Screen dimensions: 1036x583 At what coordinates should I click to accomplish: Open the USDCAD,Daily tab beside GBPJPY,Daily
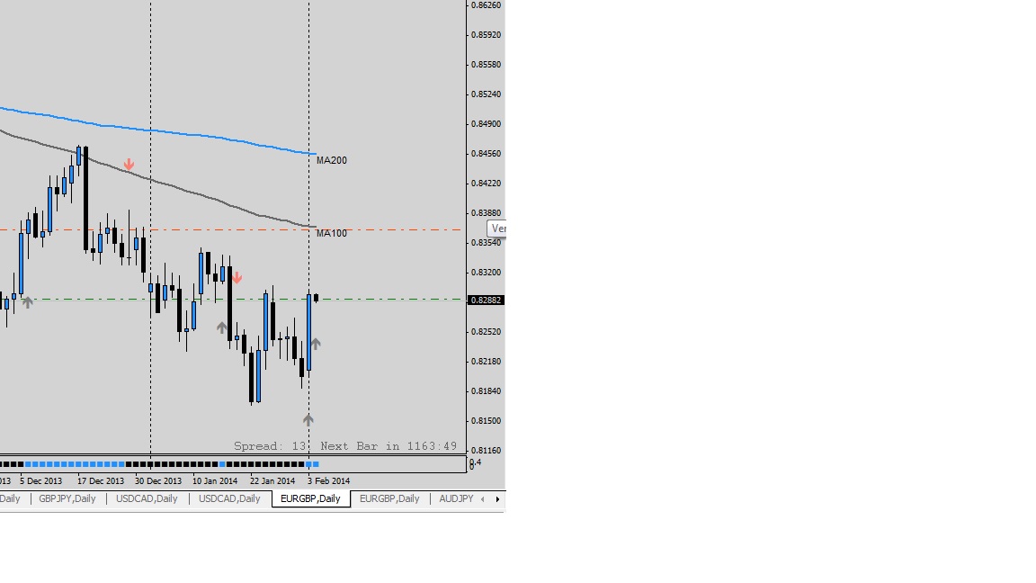pos(147,498)
